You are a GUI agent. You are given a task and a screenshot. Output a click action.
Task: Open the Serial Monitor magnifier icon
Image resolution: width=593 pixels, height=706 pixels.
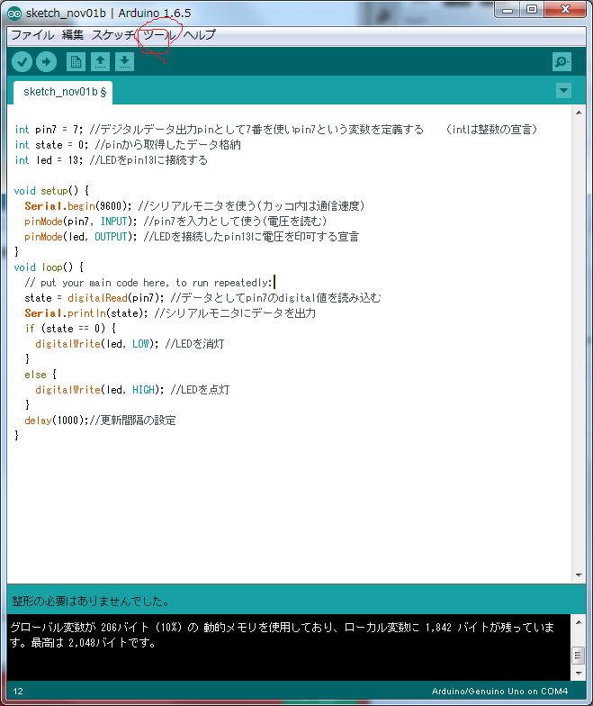[562, 61]
